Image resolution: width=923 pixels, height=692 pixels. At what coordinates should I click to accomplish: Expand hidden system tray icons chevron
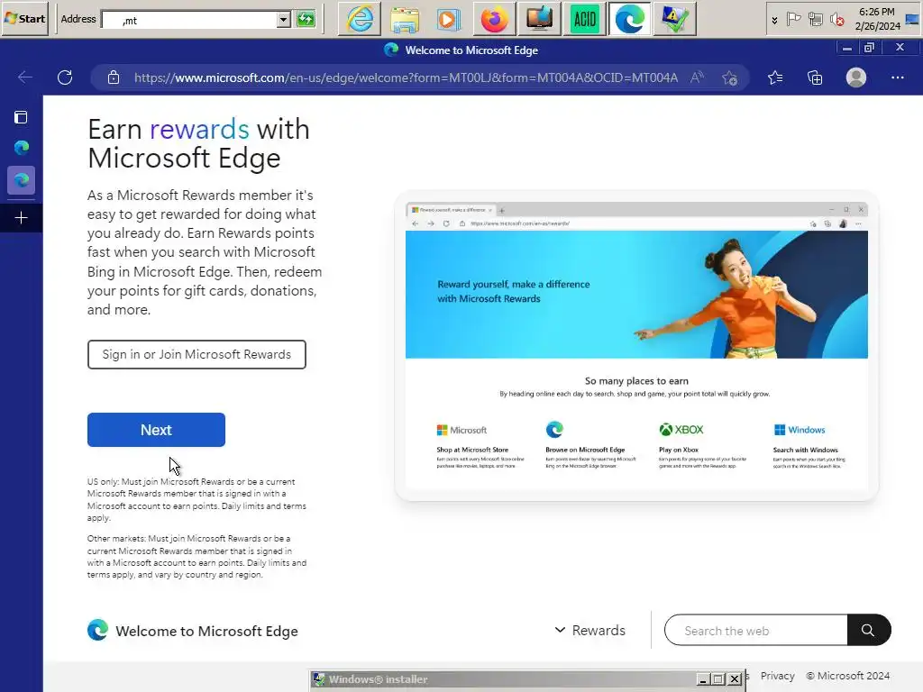[x=774, y=20]
